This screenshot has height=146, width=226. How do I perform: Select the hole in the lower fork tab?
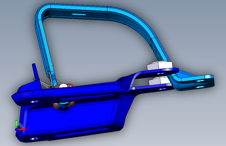tap(162, 89)
